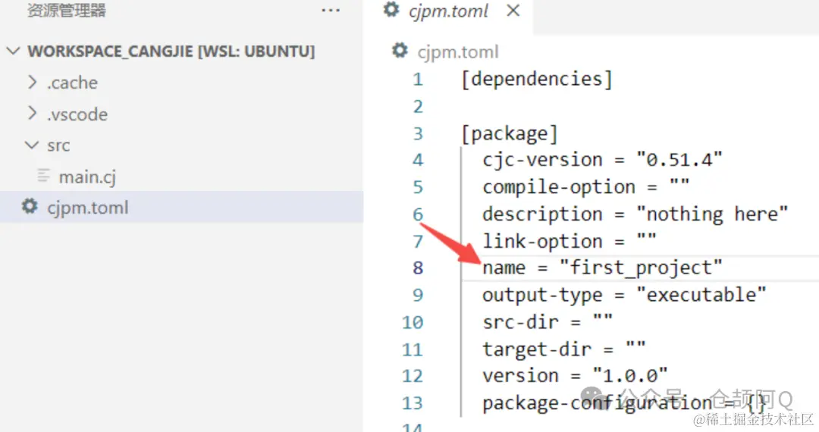Place cursor in "first_project" name value
Viewport: 819px width, 432px height.
[x=641, y=268]
